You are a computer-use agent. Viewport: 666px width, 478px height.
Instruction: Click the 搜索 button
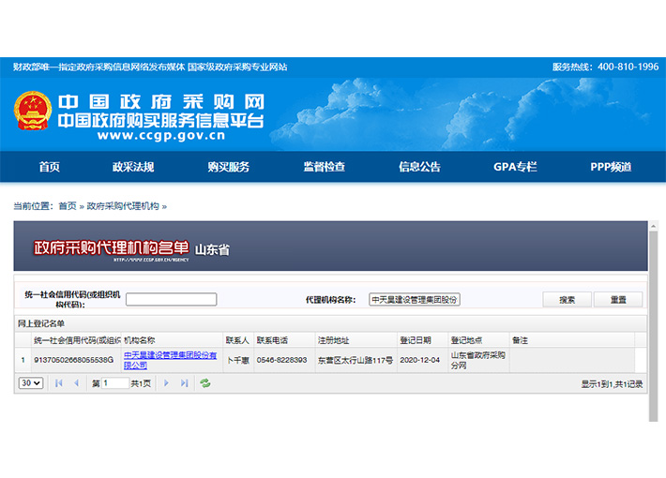tap(567, 300)
